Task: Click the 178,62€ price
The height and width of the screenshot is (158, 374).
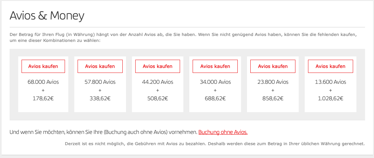Action: [x=43, y=98]
